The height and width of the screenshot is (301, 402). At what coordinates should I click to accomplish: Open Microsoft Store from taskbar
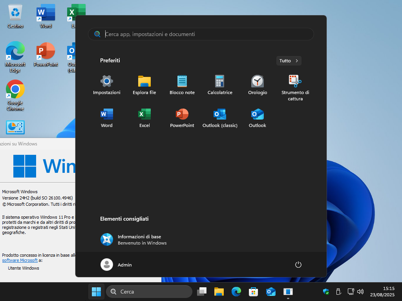[x=253, y=292]
